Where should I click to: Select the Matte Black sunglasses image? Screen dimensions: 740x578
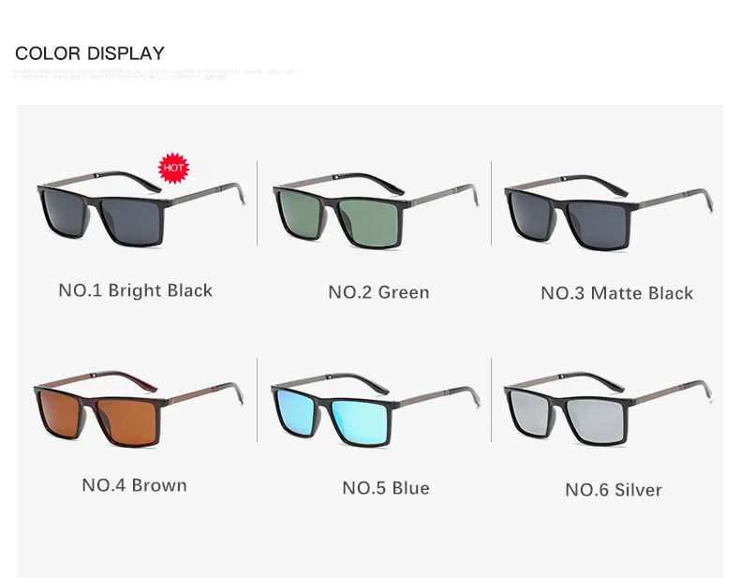click(609, 212)
